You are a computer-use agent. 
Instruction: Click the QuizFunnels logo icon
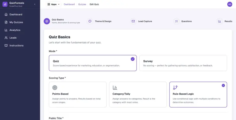[5, 4]
